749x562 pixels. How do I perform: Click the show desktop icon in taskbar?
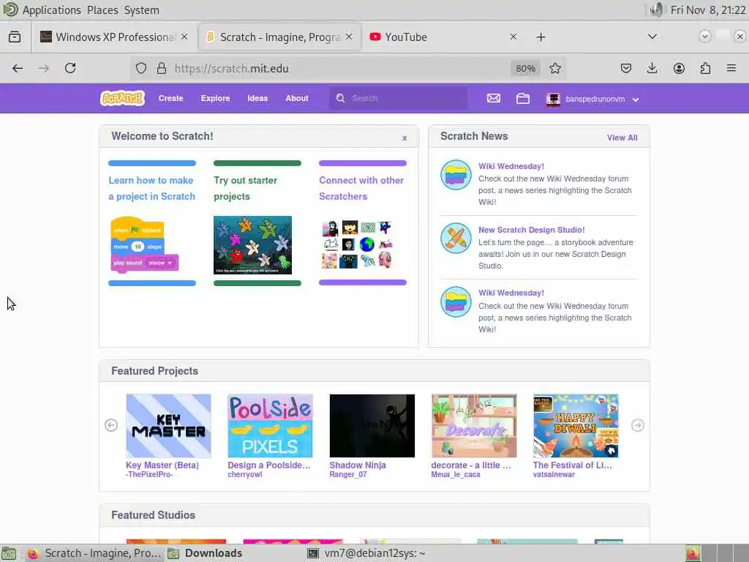tap(9, 553)
